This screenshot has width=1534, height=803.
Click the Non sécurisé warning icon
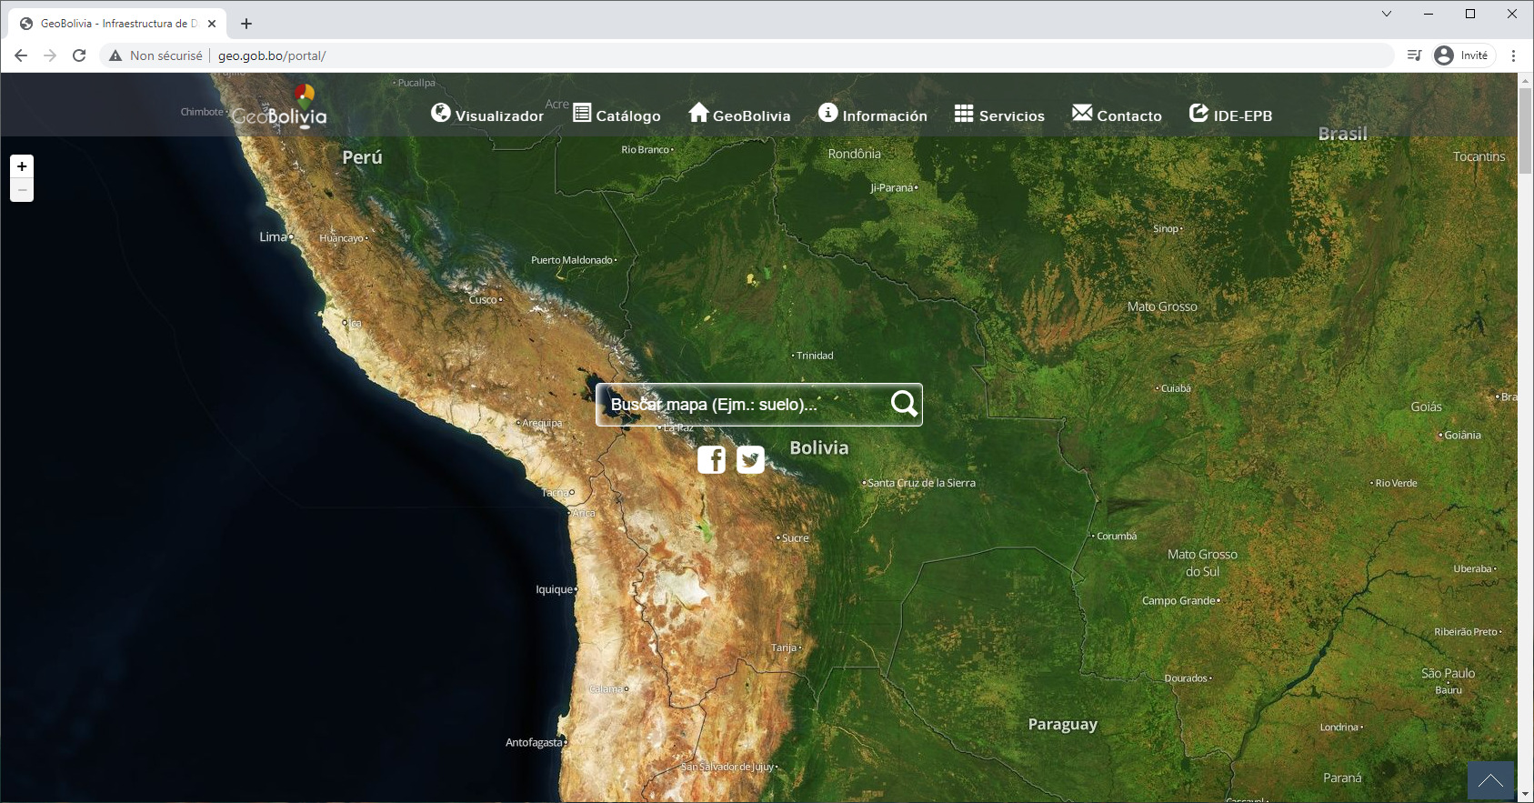point(115,55)
